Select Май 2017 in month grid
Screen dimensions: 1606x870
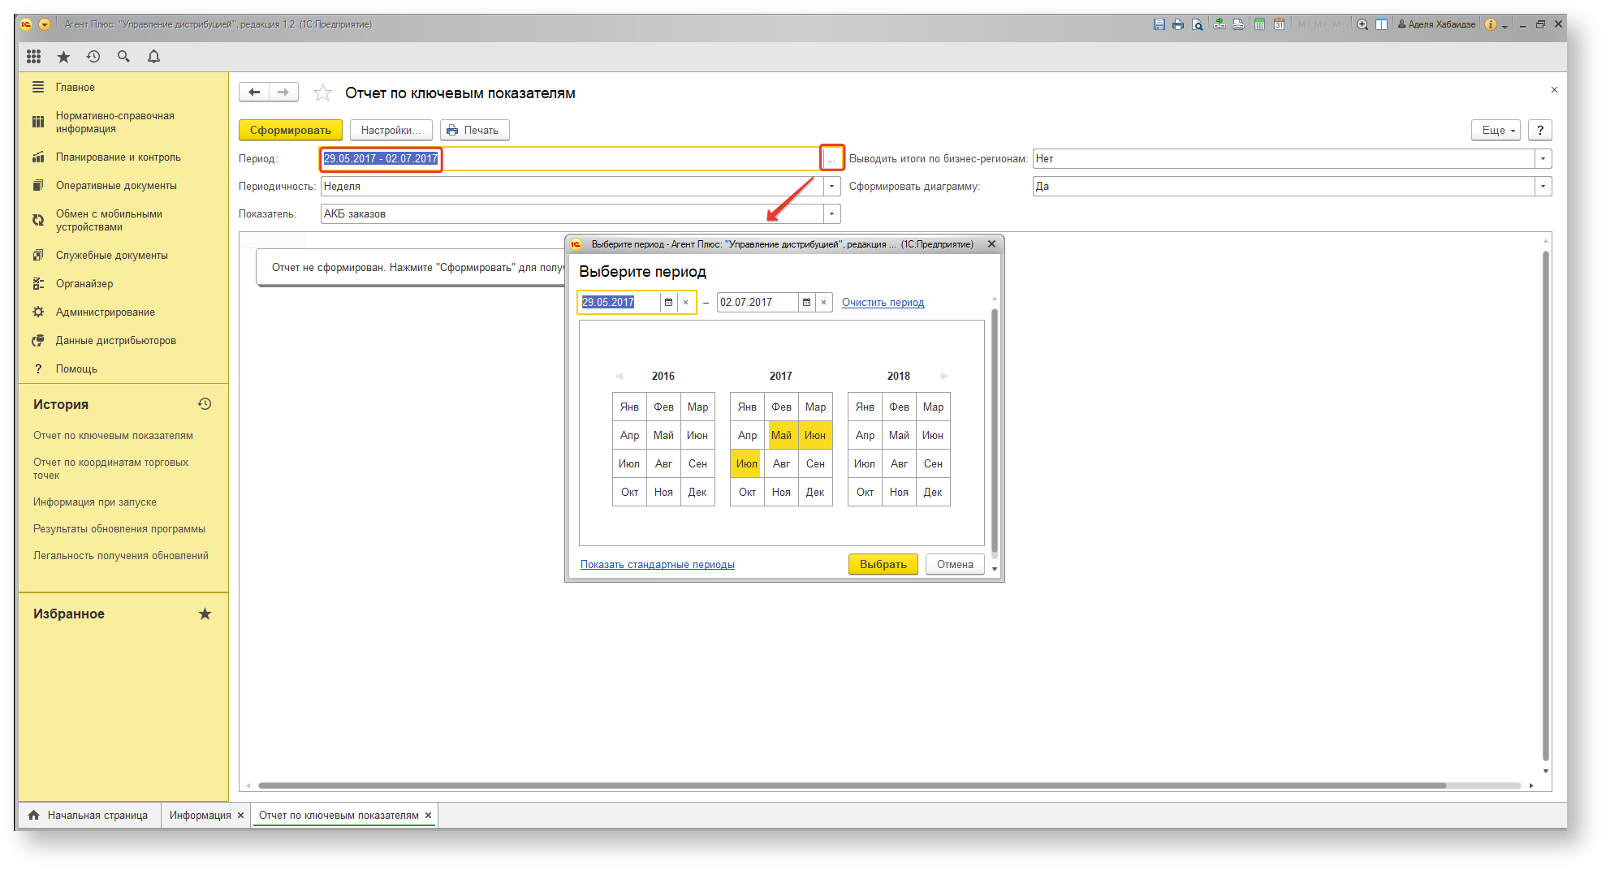coord(781,435)
